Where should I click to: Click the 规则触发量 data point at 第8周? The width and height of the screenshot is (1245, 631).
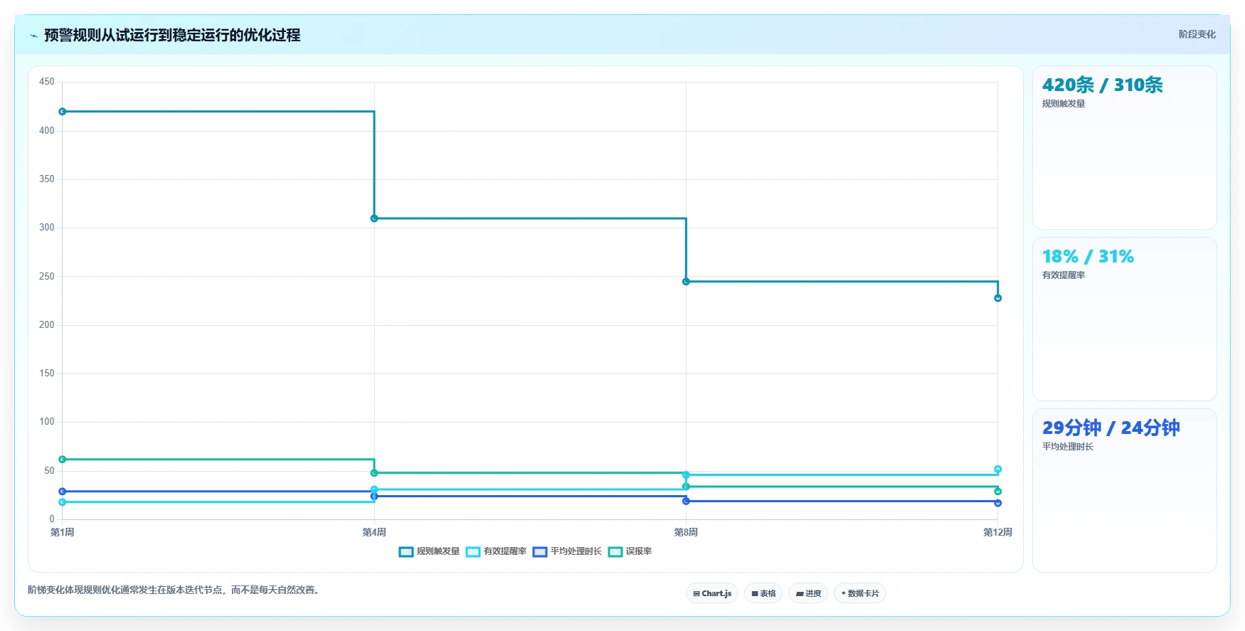click(x=686, y=282)
